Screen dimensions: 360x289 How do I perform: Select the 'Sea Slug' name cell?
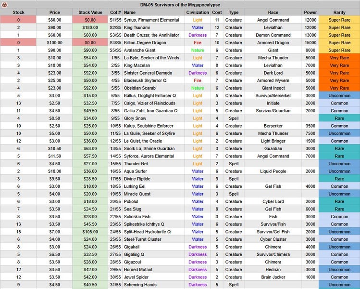(x=154, y=209)
